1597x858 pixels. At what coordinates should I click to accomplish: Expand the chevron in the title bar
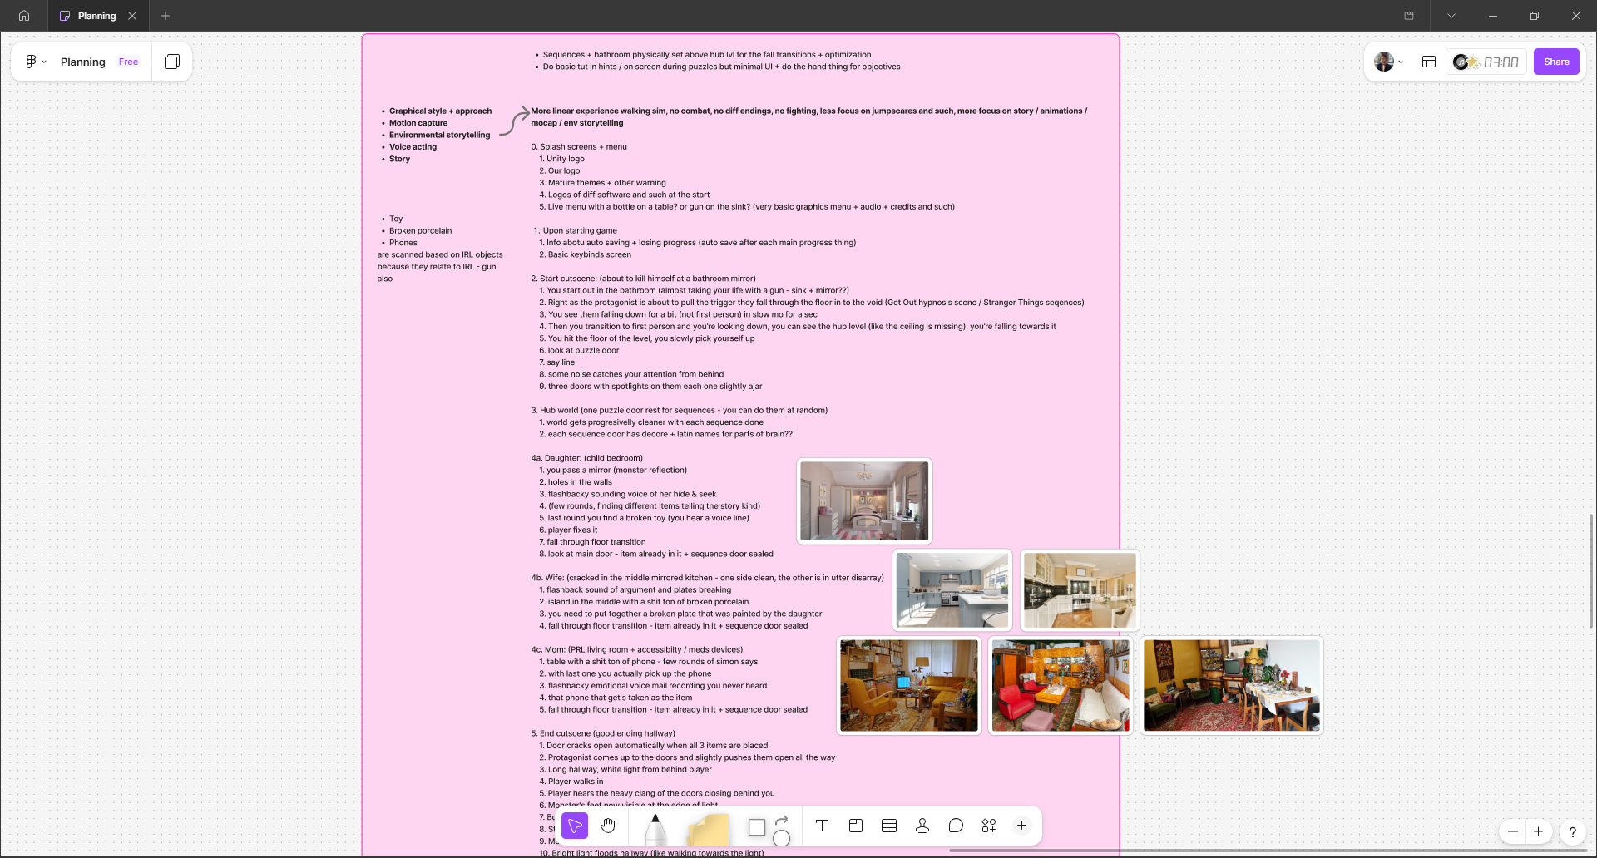(1451, 16)
